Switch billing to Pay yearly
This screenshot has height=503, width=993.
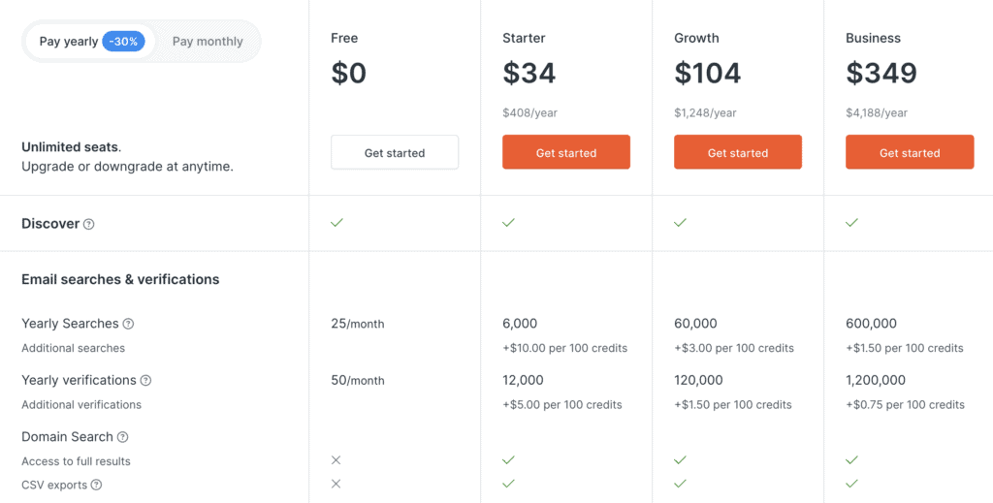pos(69,42)
